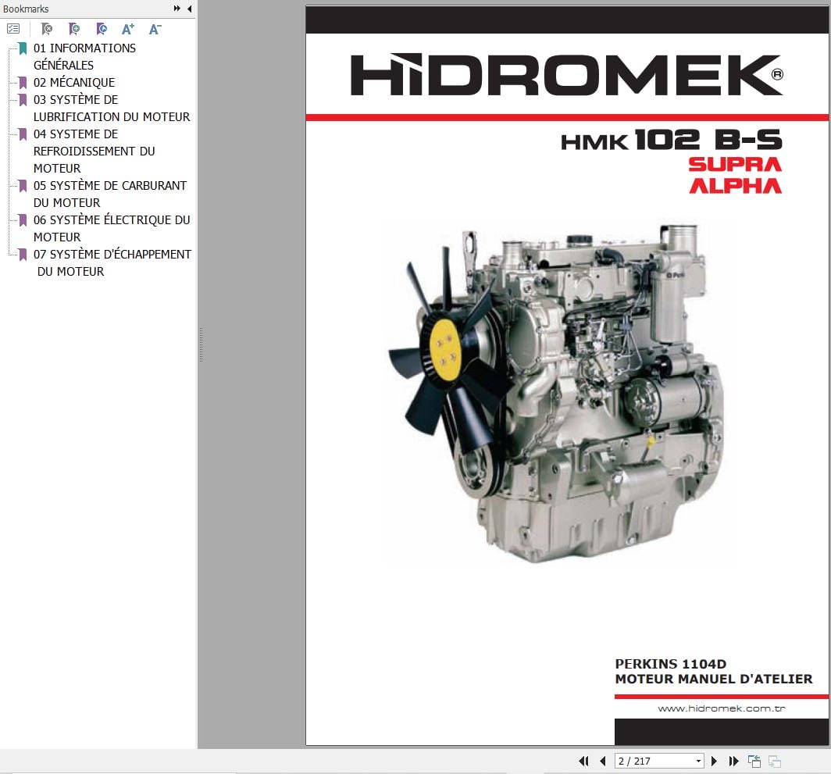The width and height of the screenshot is (831, 774).
Task: Click the red SUPRA text
Action: (x=735, y=164)
